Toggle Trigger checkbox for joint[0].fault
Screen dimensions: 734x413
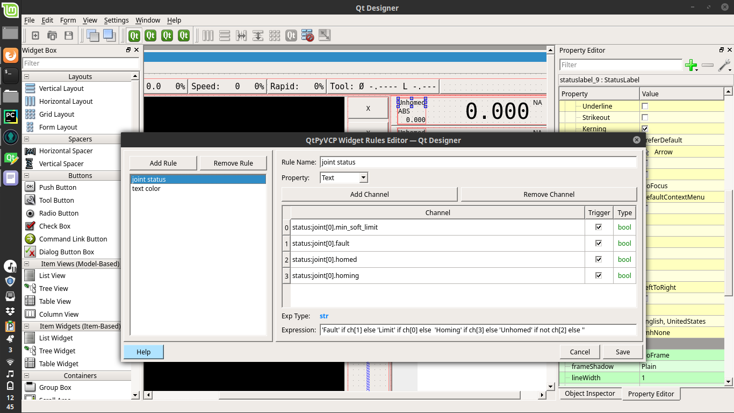click(x=599, y=244)
